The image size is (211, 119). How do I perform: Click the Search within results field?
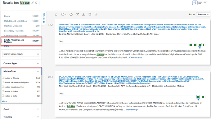[x=21, y=54]
